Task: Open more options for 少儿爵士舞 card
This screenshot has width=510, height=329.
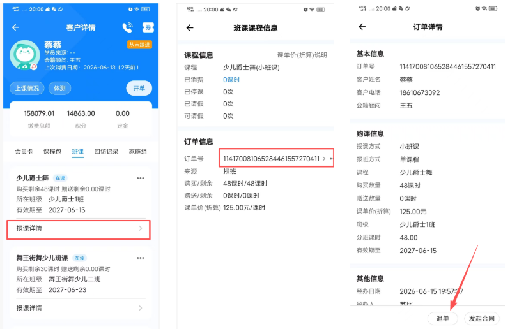Action: coord(141,178)
